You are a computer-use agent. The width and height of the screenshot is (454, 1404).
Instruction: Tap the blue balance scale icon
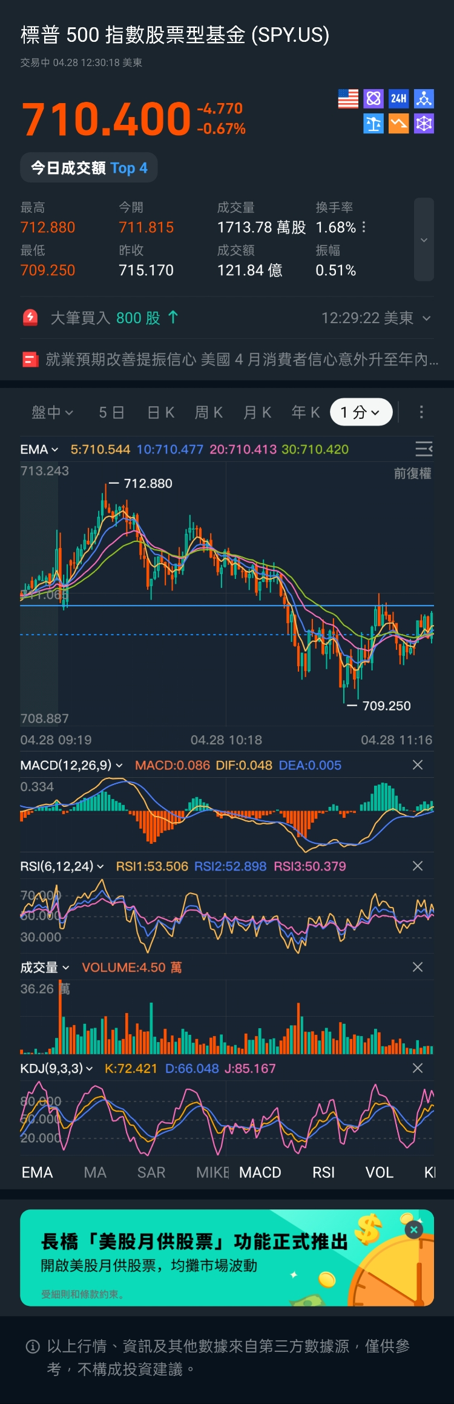pos(373,124)
